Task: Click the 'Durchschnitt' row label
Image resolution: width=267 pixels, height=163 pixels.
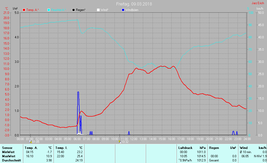Action: point(11,160)
